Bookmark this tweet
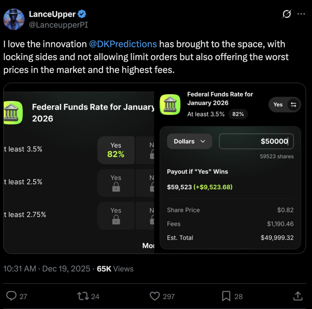 click(226, 296)
